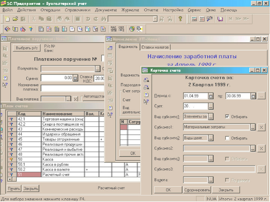Select the Ведомость tab
This screenshot has height=202, width=270.
[128, 47]
